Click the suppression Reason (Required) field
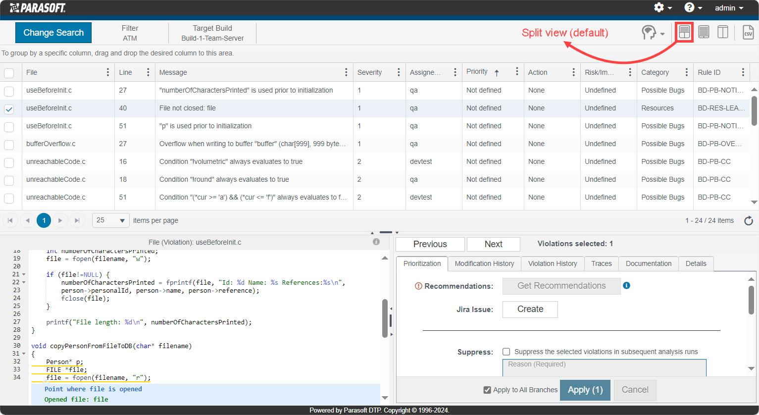This screenshot has height=415, width=759. [x=604, y=367]
